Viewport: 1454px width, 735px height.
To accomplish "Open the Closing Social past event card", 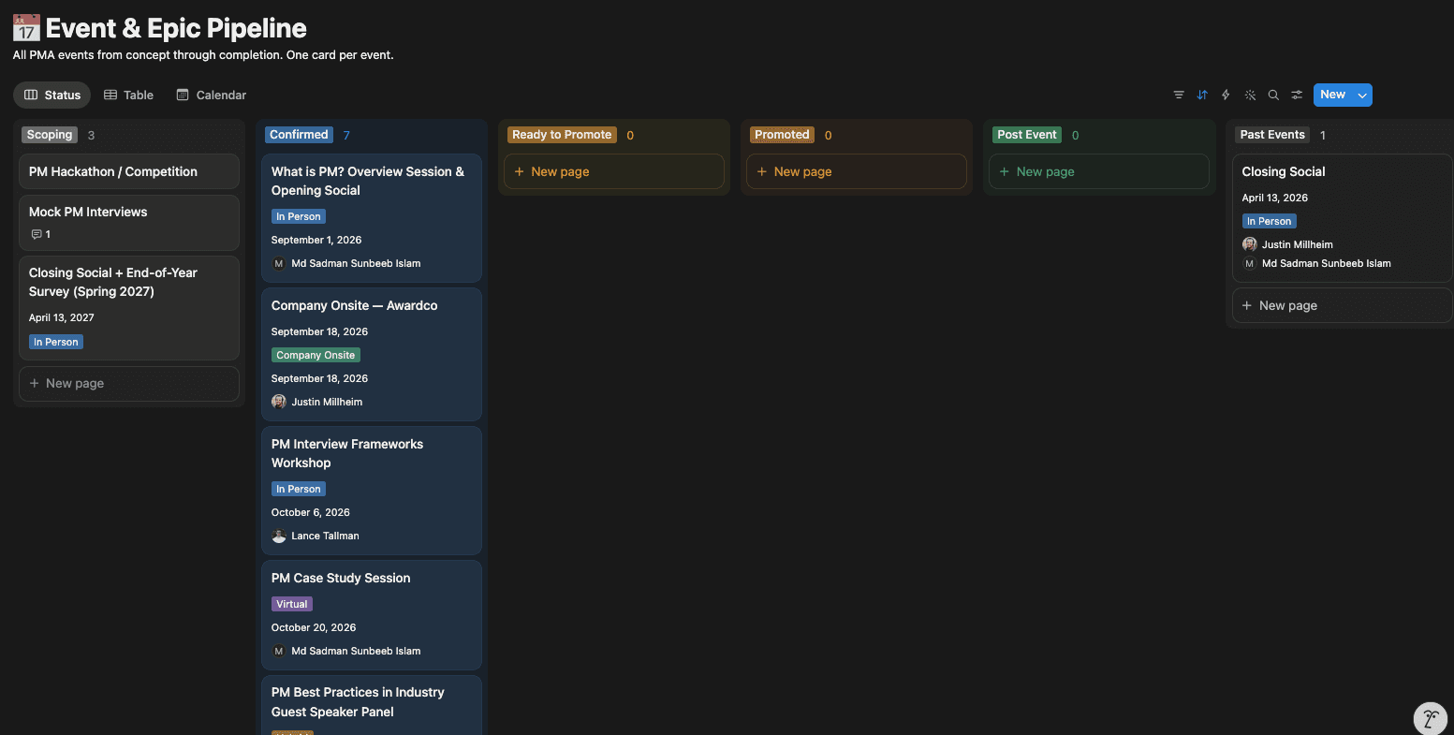I will [1343, 218].
